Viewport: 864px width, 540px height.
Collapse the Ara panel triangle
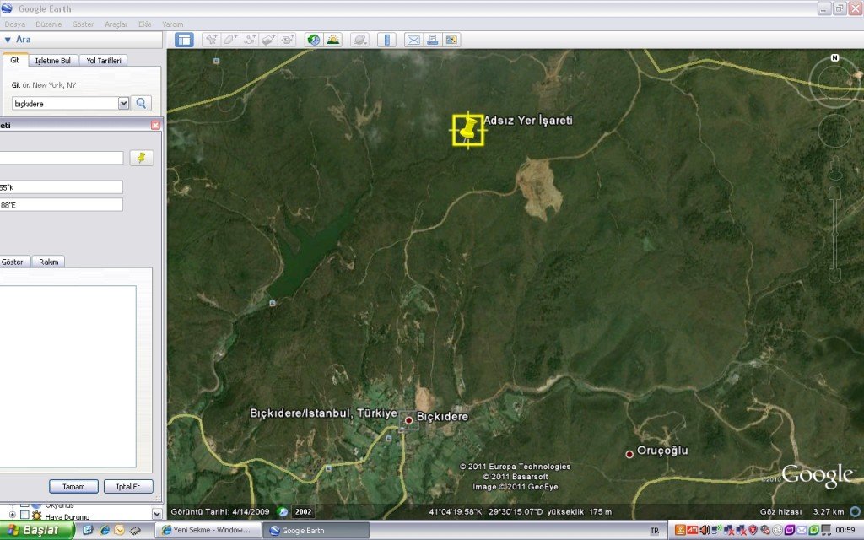8,40
